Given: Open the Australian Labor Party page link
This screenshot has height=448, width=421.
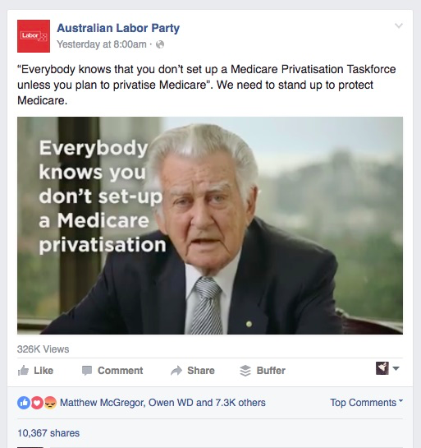Looking at the screenshot, I should pyautogui.click(x=118, y=28).
